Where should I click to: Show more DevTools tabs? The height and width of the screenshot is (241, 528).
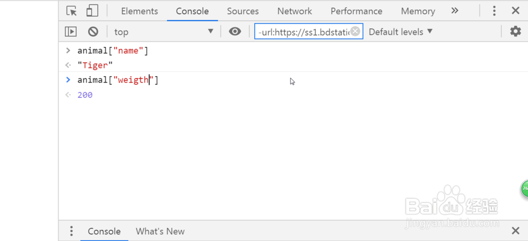tap(455, 11)
